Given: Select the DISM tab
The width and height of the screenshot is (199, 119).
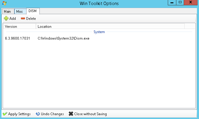Looking at the screenshot, I should (x=33, y=11).
